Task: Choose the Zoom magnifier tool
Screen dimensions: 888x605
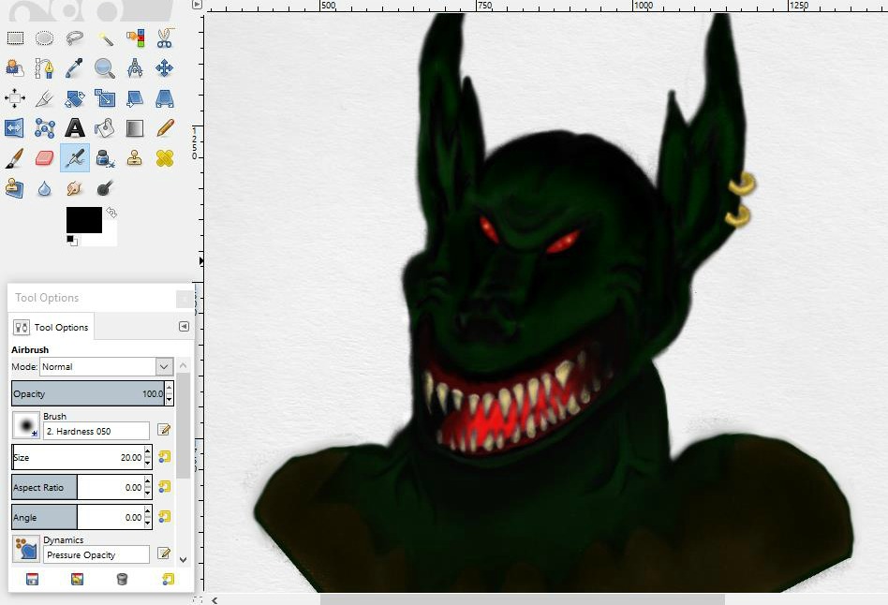Action: point(105,68)
